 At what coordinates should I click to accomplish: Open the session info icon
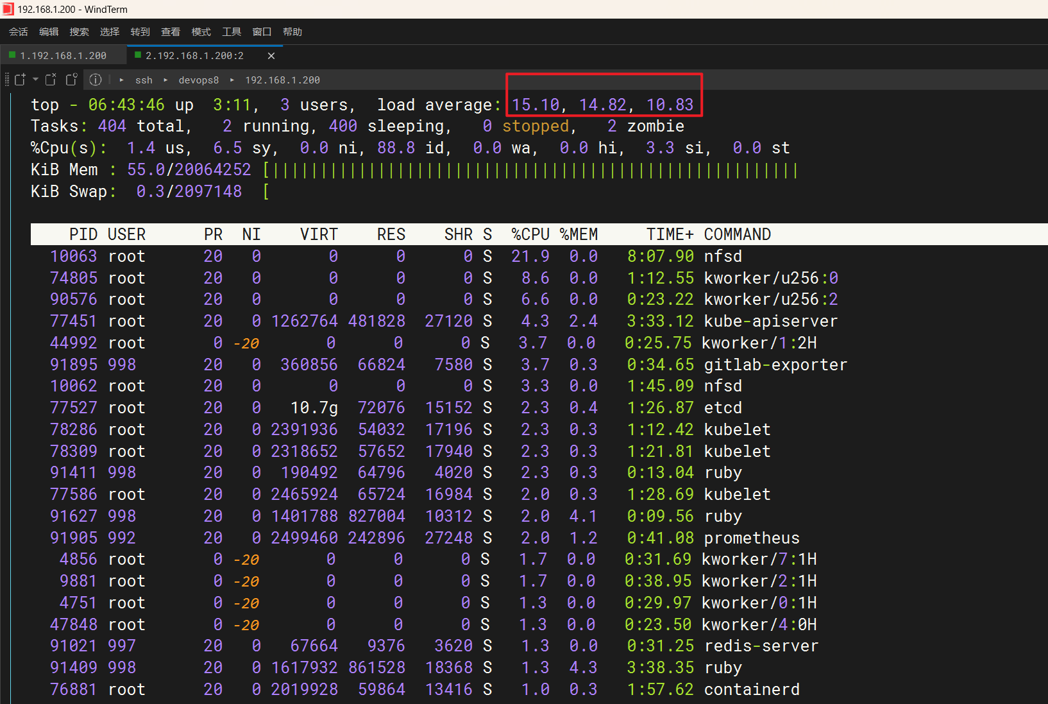coord(96,80)
